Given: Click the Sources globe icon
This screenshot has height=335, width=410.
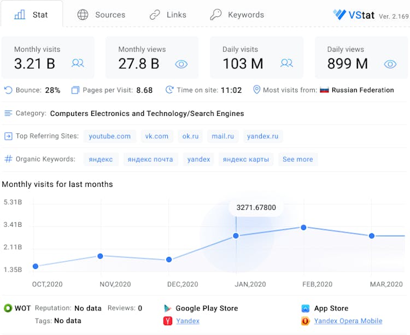Looking at the screenshot, I should pos(83,15).
